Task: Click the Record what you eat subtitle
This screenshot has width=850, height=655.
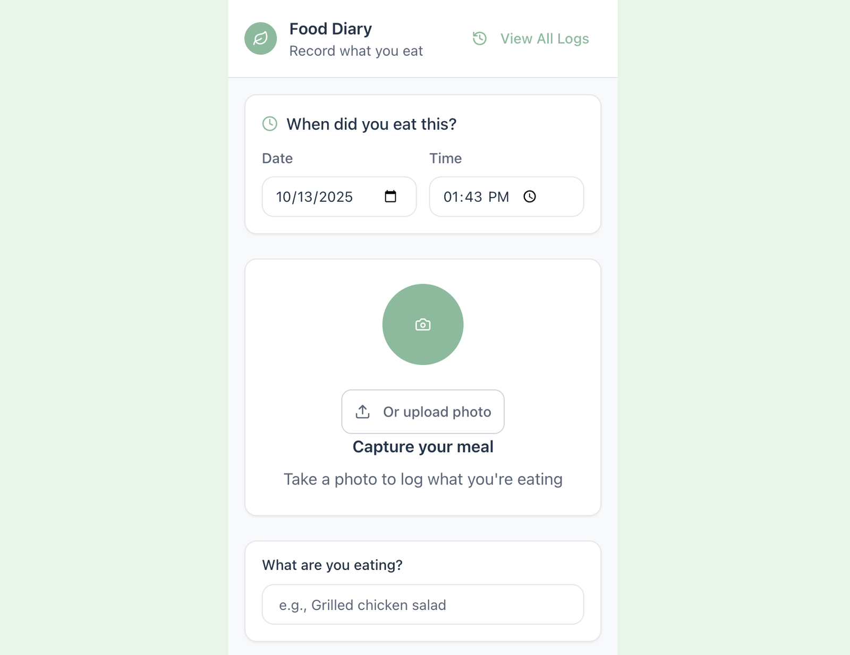Action: pyautogui.click(x=356, y=51)
